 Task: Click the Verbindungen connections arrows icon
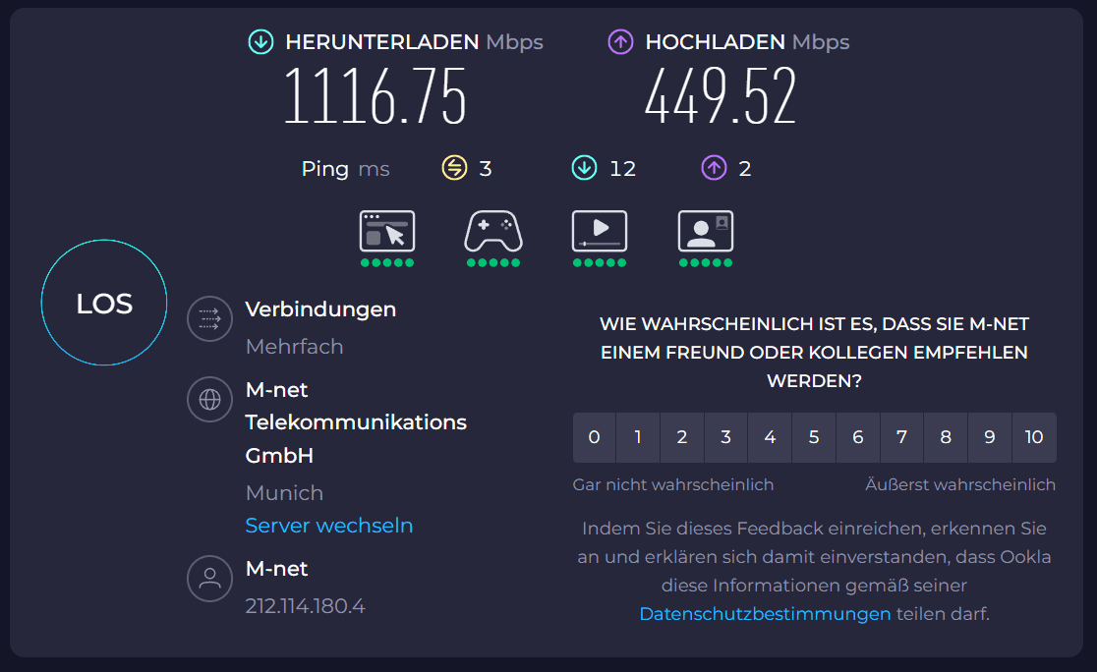point(209,318)
